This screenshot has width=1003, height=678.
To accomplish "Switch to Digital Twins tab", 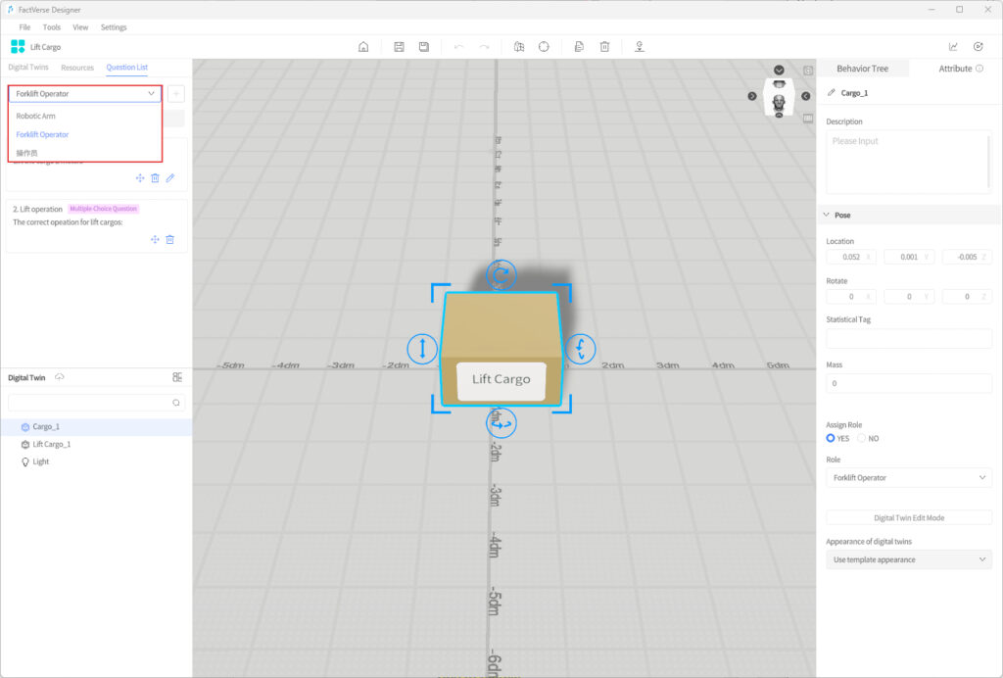I will point(28,68).
